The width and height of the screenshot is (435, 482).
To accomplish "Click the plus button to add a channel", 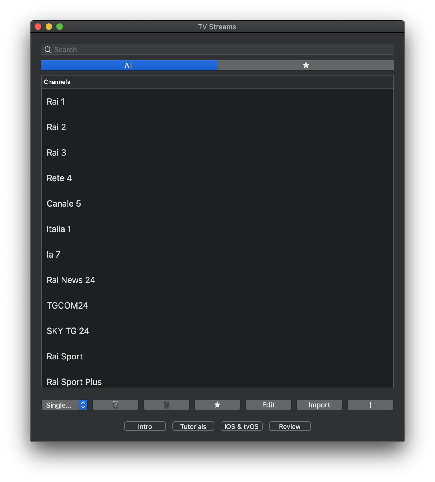I will coord(370,405).
